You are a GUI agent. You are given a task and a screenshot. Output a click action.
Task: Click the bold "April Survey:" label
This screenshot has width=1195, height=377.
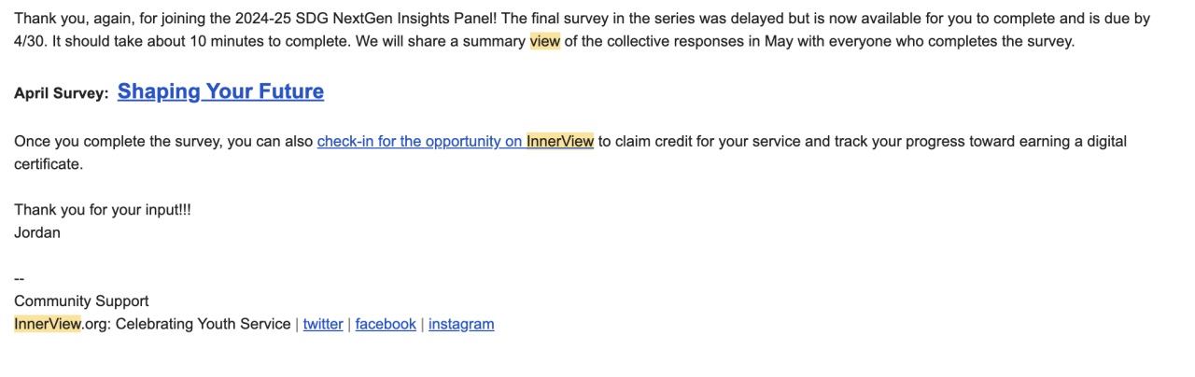(62, 93)
